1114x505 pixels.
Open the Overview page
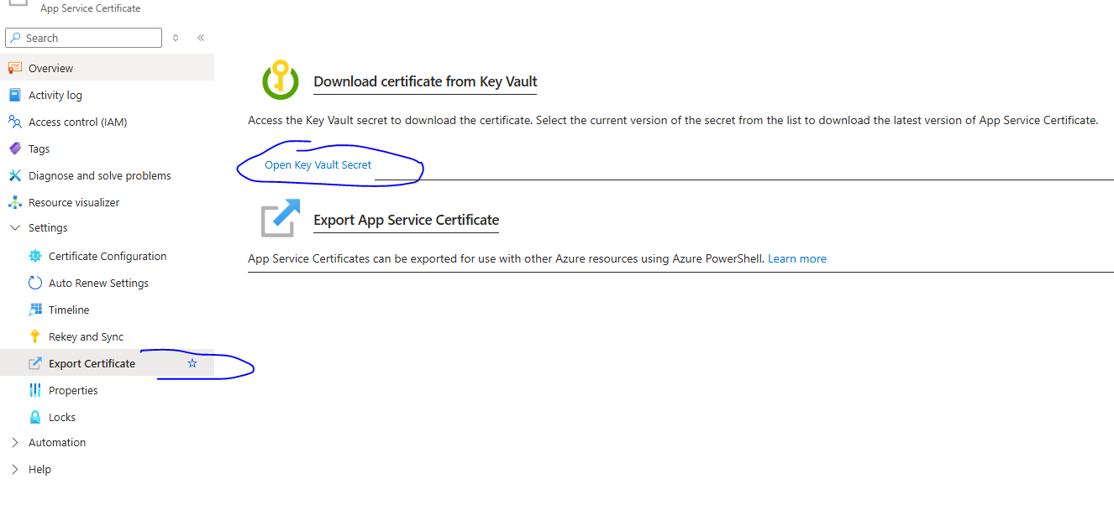pyautogui.click(x=107, y=68)
